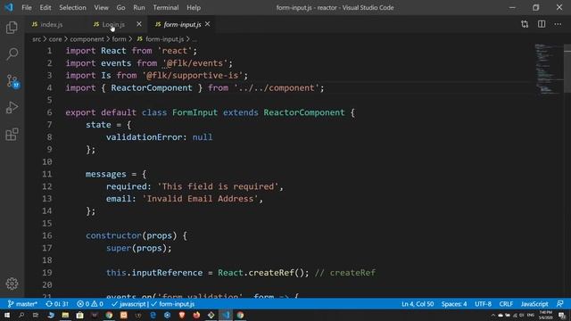Click 'constructor' keyword on line 16
This screenshot has width=571, height=321.
[x=113, y=235]
